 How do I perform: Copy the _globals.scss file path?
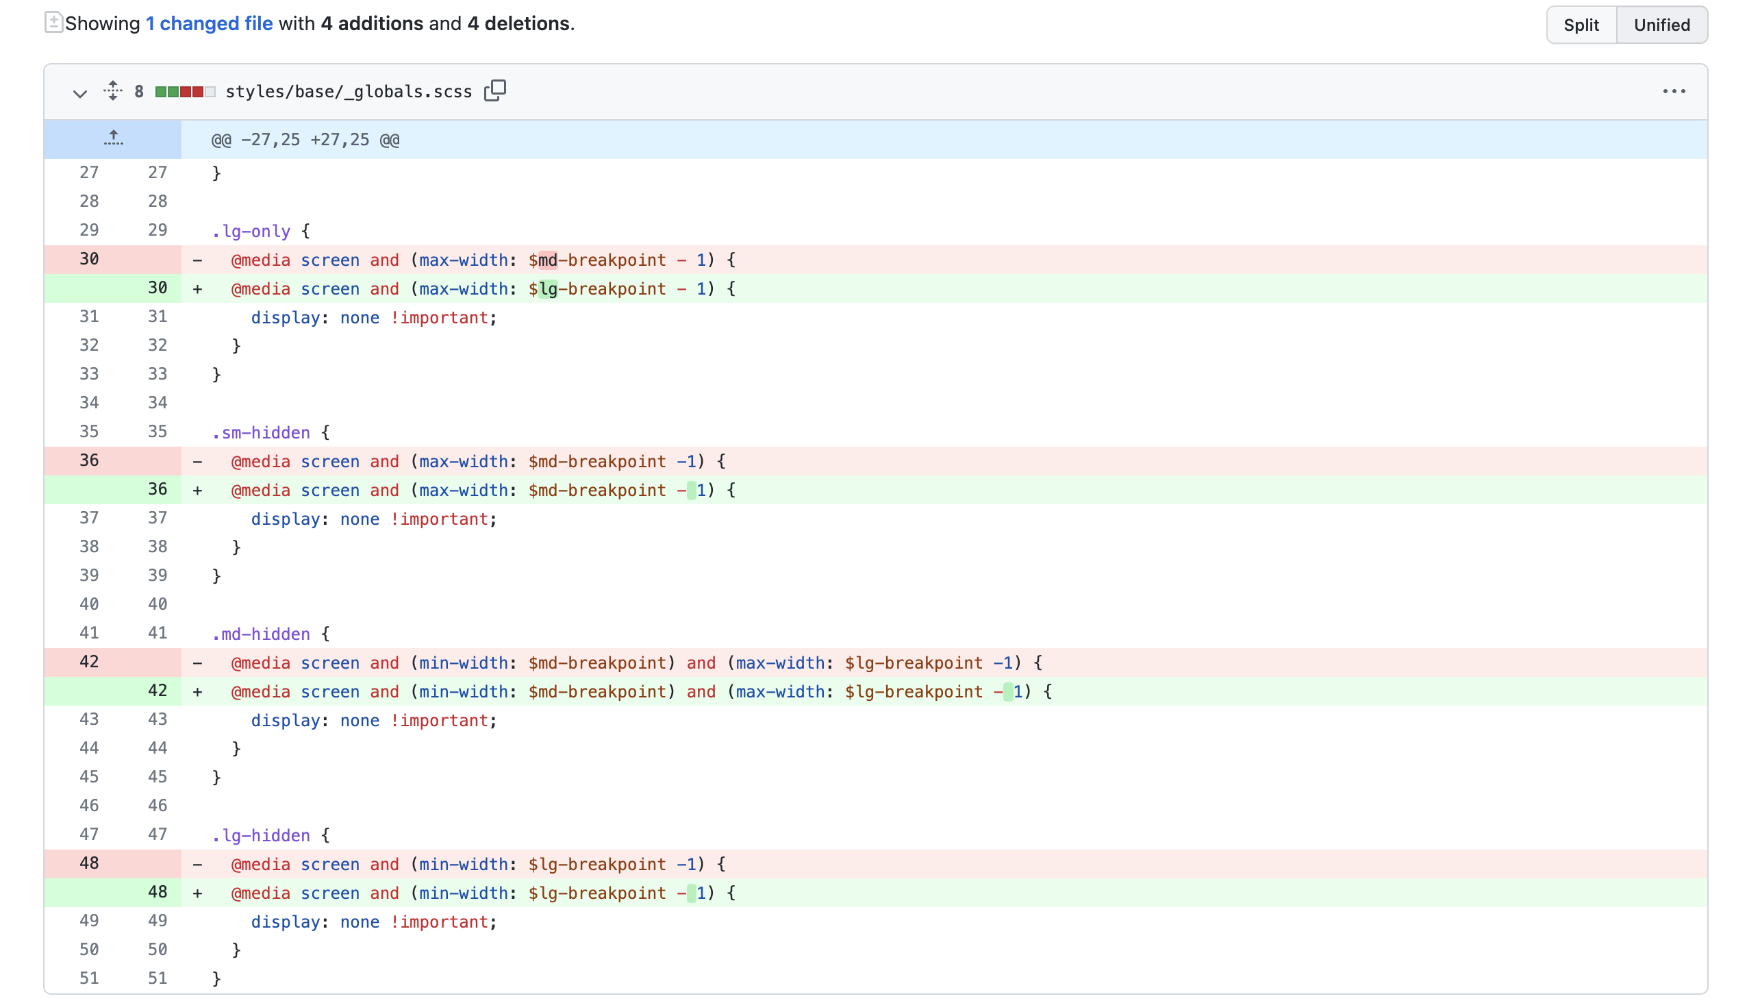pyautogui.click(x=494, y=91)
